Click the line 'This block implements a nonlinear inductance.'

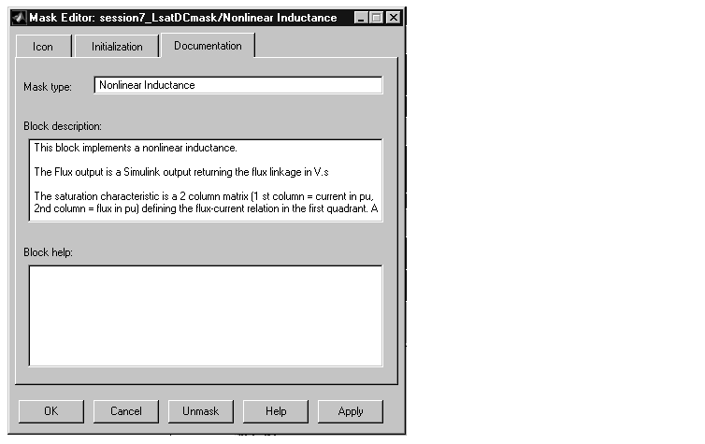[x=136, y=148]
